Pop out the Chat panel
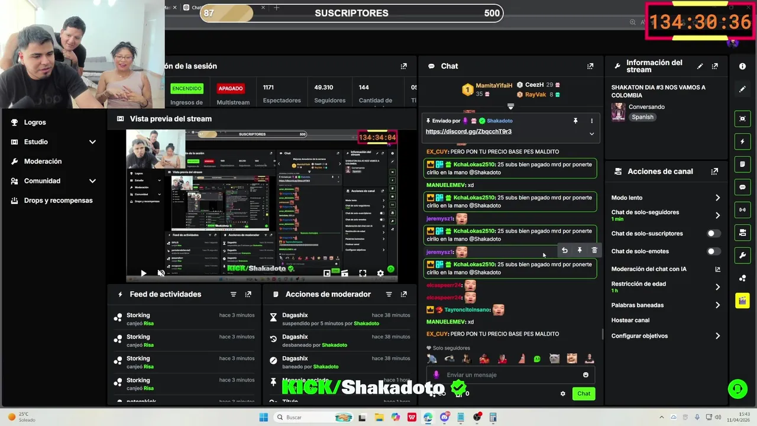This screenshot has height=426, width=757. [590, 66]
